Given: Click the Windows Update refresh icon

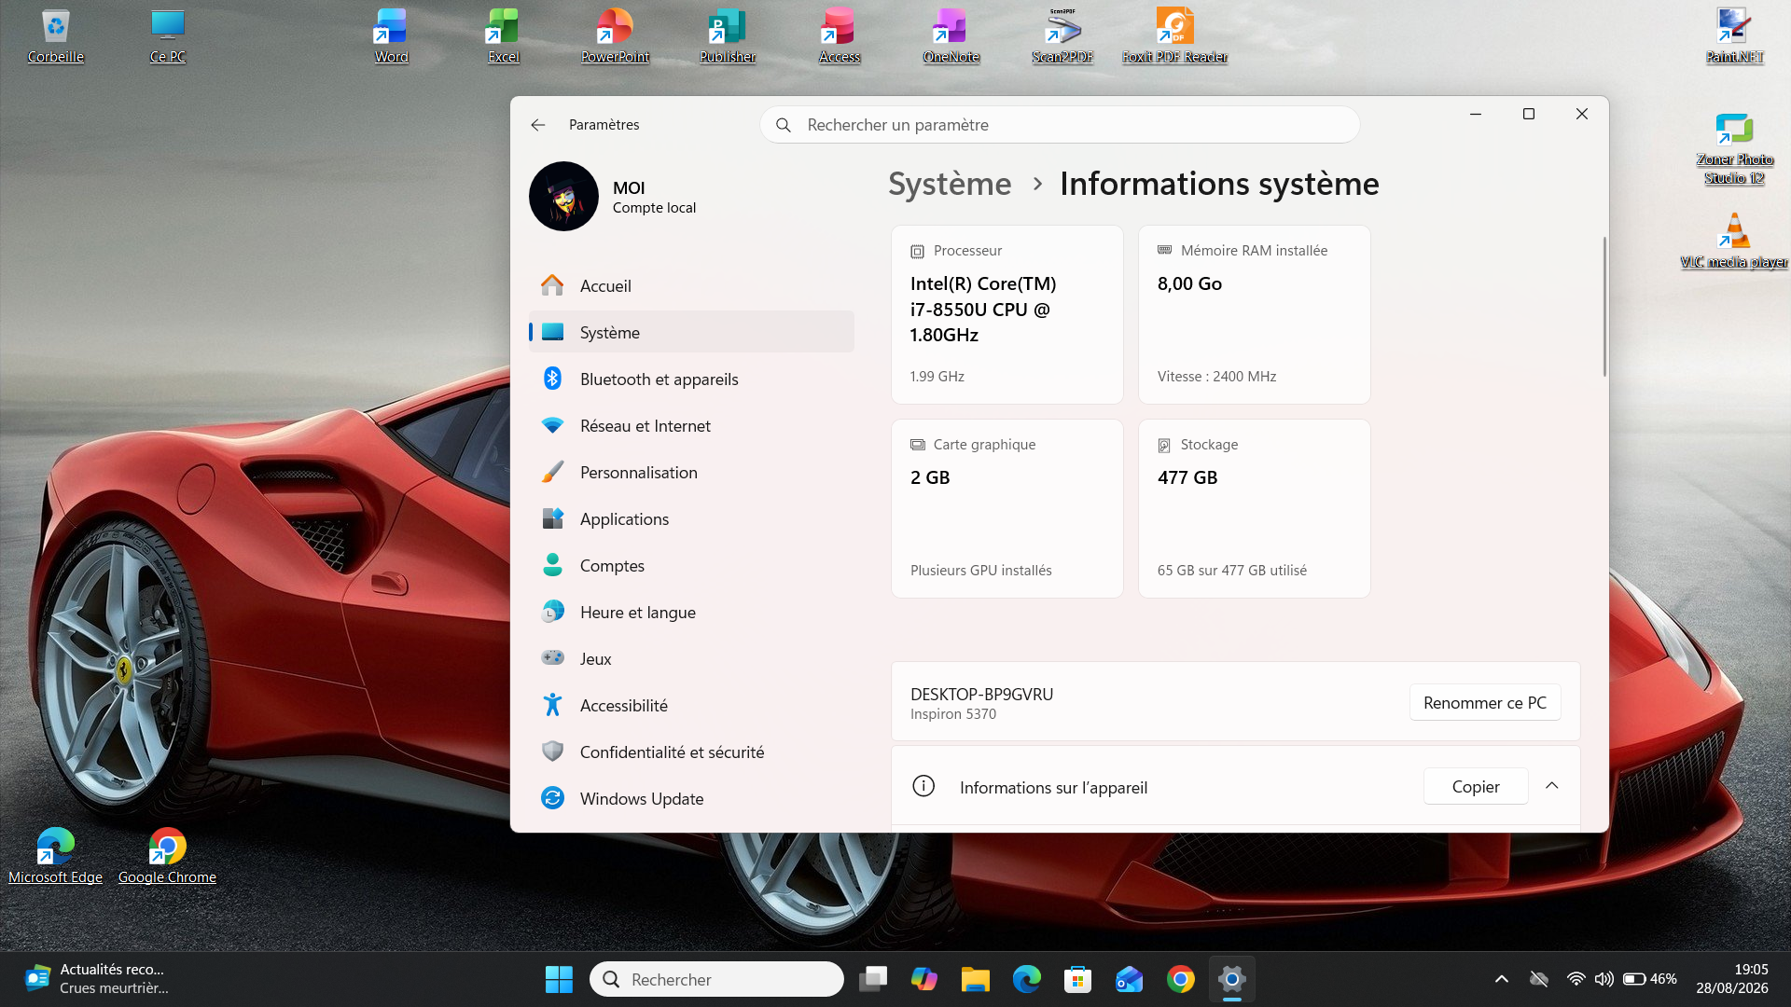Looking at the screenshot, I should [x=552, y=798].
